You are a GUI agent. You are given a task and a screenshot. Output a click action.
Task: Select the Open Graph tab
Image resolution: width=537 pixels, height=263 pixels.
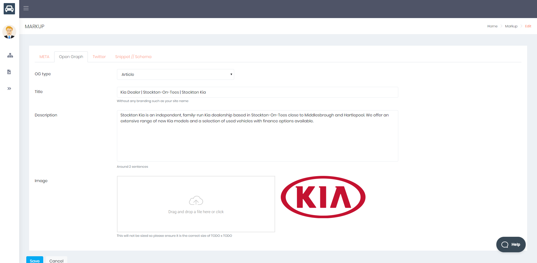(x=71, y=57)
